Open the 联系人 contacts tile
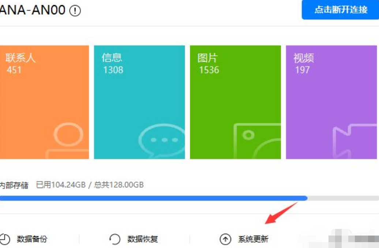379x248 pixels. [44, 102]
